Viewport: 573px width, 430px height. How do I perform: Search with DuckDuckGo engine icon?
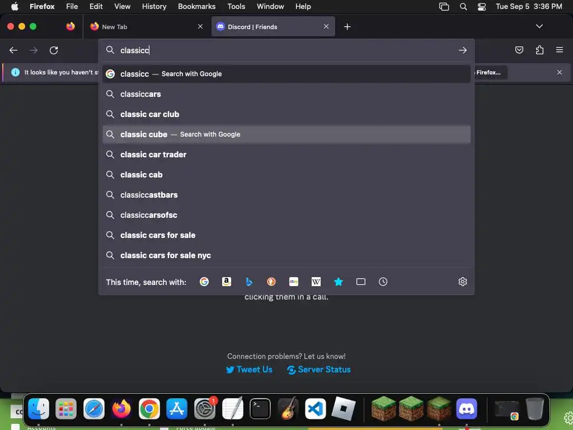pos(271,282)
